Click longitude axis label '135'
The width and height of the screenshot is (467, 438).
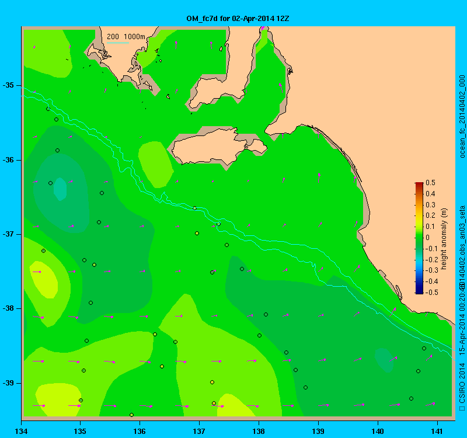(x=80, y=431)
